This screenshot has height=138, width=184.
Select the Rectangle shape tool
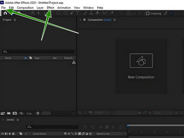coord(66,13)
